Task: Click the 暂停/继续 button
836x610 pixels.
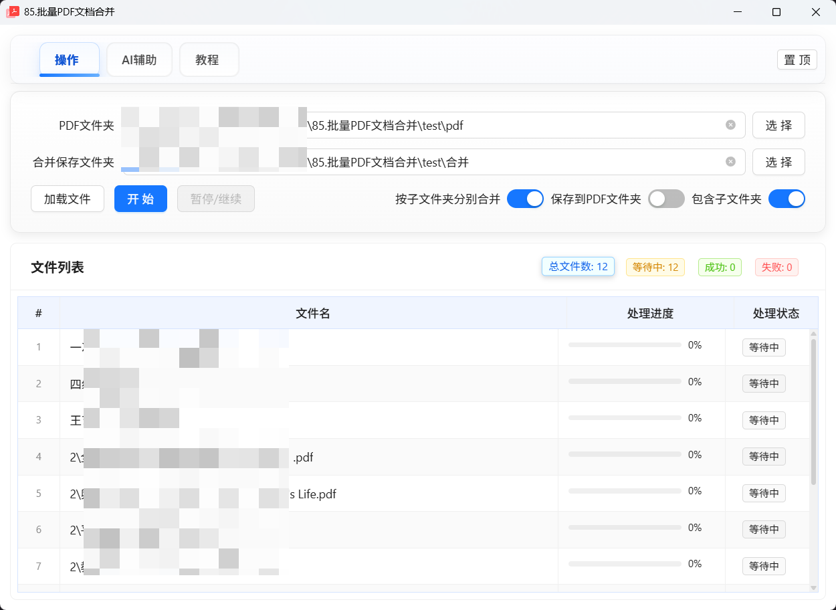Action: pyautogui.click(x=215, y=199)
